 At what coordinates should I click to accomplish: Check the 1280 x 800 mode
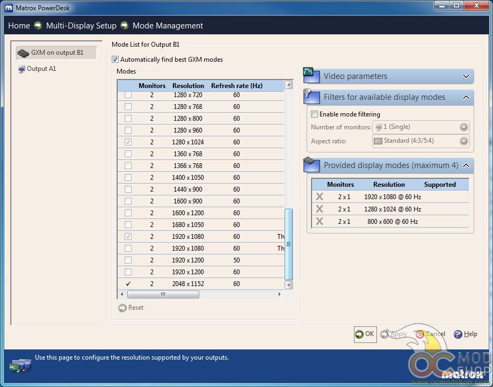128,119
